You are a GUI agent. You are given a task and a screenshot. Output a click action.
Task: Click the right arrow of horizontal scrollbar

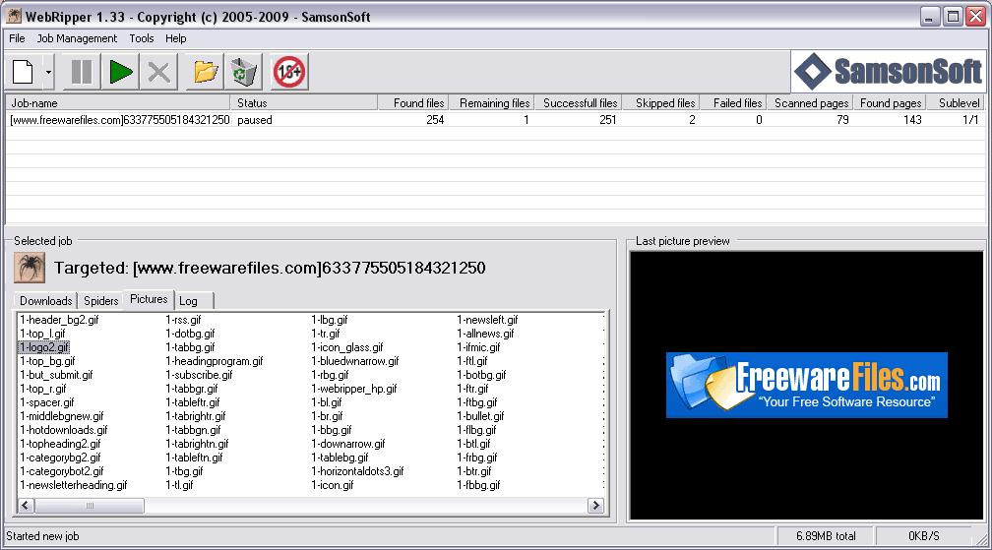[x=595, y=505]
